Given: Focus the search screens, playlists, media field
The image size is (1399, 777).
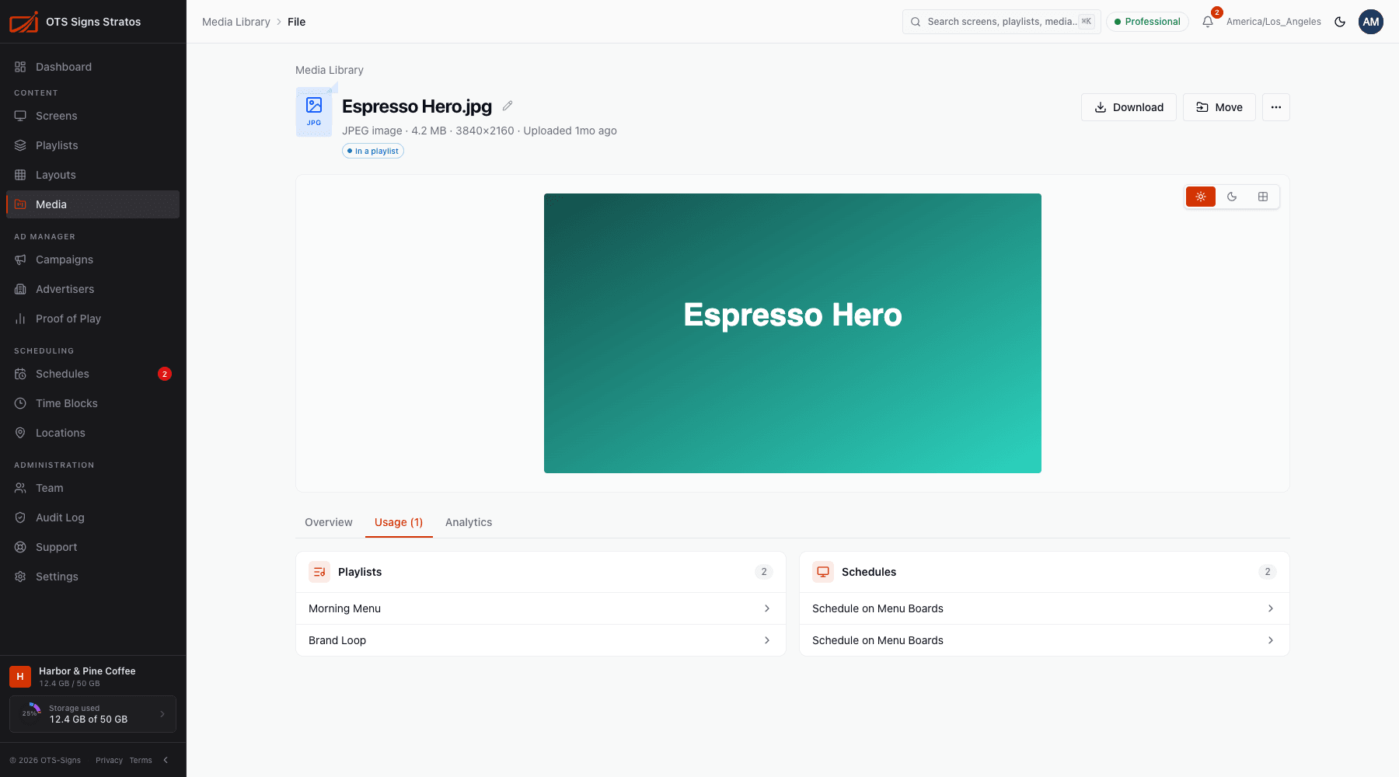Looking at the screenshot, I should tap(1002, 22).
